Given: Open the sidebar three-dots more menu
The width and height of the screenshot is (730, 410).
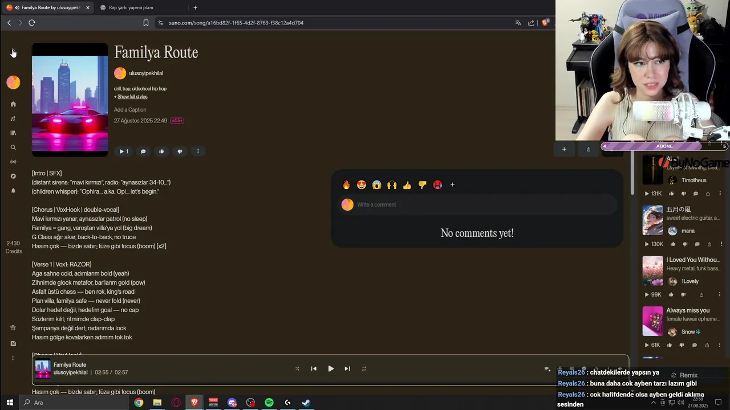Looking at the screenshot, I should tap(13, 358).
